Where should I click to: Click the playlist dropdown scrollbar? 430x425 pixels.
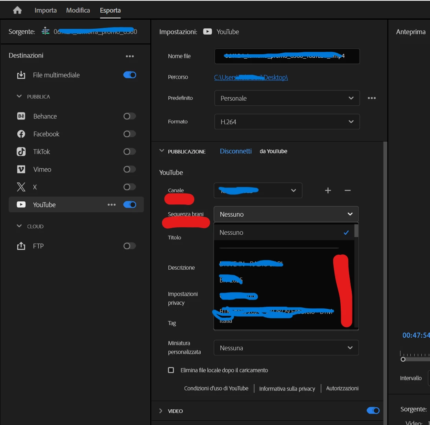tap(356, 231)
